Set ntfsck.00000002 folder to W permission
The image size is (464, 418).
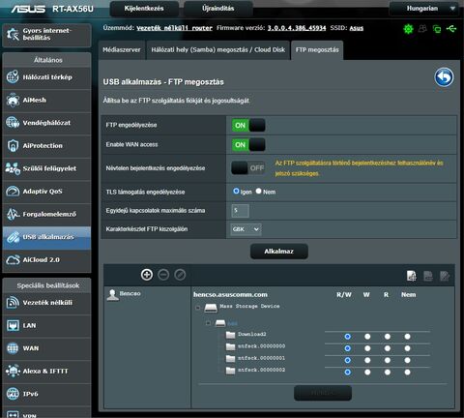click(x=367, y=373)
